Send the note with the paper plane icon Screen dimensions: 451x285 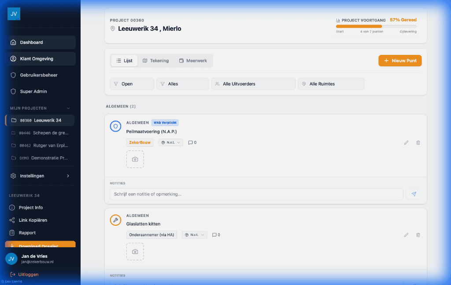pyautogui.click(x=414, y=194)
